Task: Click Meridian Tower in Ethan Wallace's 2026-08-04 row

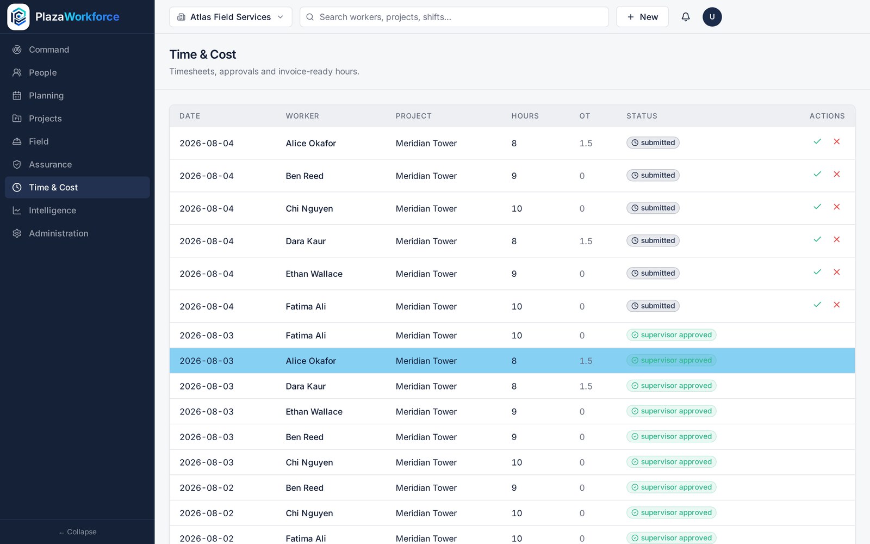Action: coord(426,274)
